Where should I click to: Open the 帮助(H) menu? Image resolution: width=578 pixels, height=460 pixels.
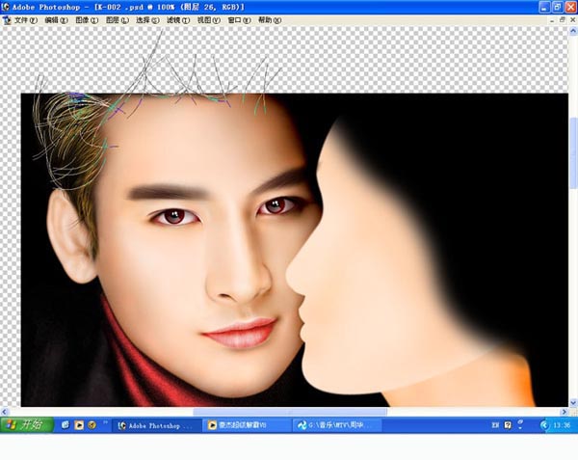pos(270,20)
